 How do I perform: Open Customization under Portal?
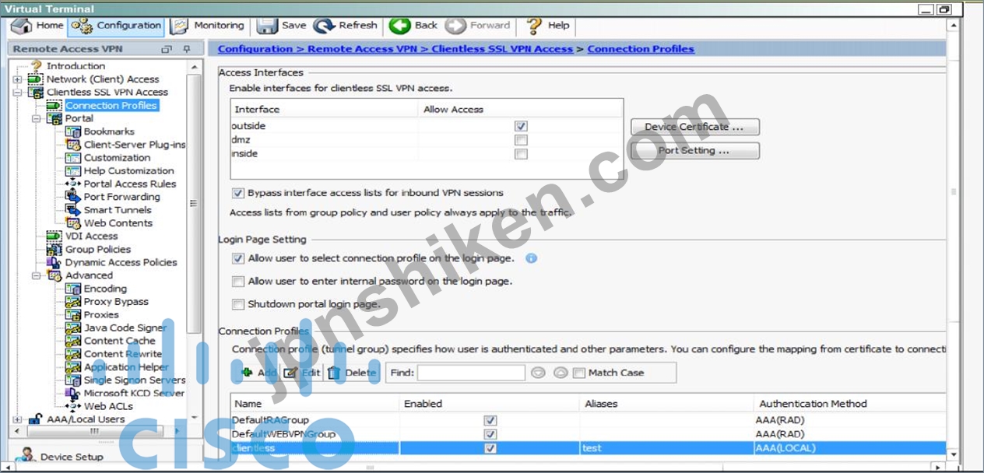[117, 158]
